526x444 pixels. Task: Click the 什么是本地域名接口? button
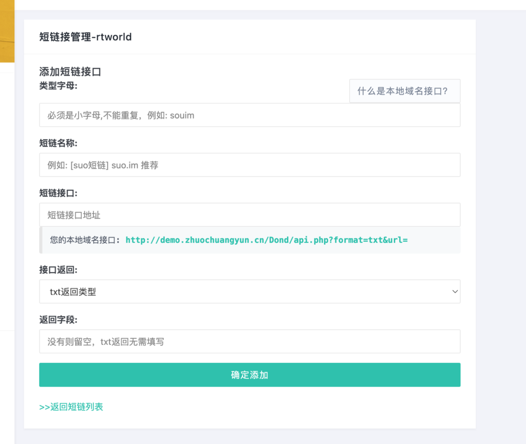pos(405,91)
